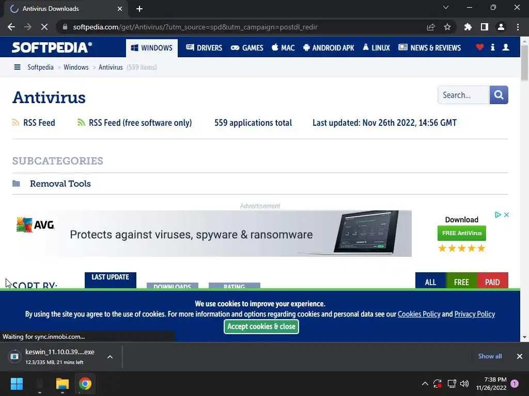The width and height of the screenshot is (529, 396).
Task: Open the Windows Start menu
Action: pyautogui.click(x=17, y=384)
